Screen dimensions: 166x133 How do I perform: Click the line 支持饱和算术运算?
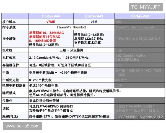[x=87, y=43]
